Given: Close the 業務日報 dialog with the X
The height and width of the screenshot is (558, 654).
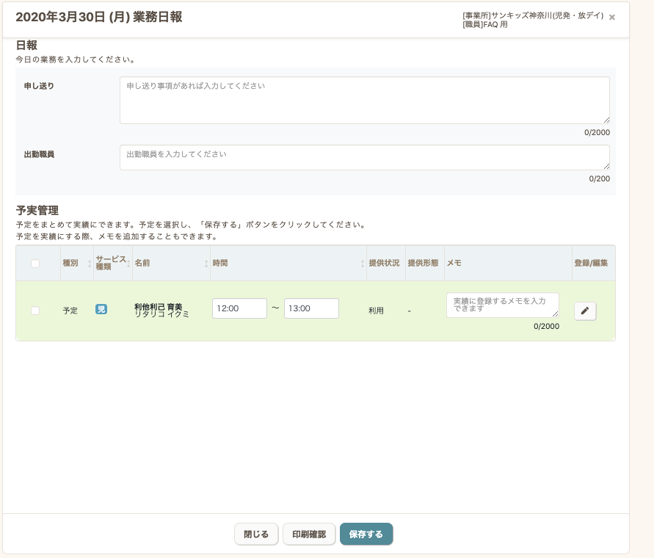Looking at the screenshot, I should click(612, 17).
